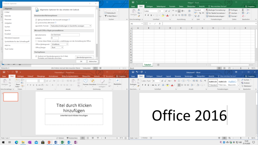Click Freigeben in Excel window
Screen dimensions: 258x145
pyautogui.click(x=250, y=6)
